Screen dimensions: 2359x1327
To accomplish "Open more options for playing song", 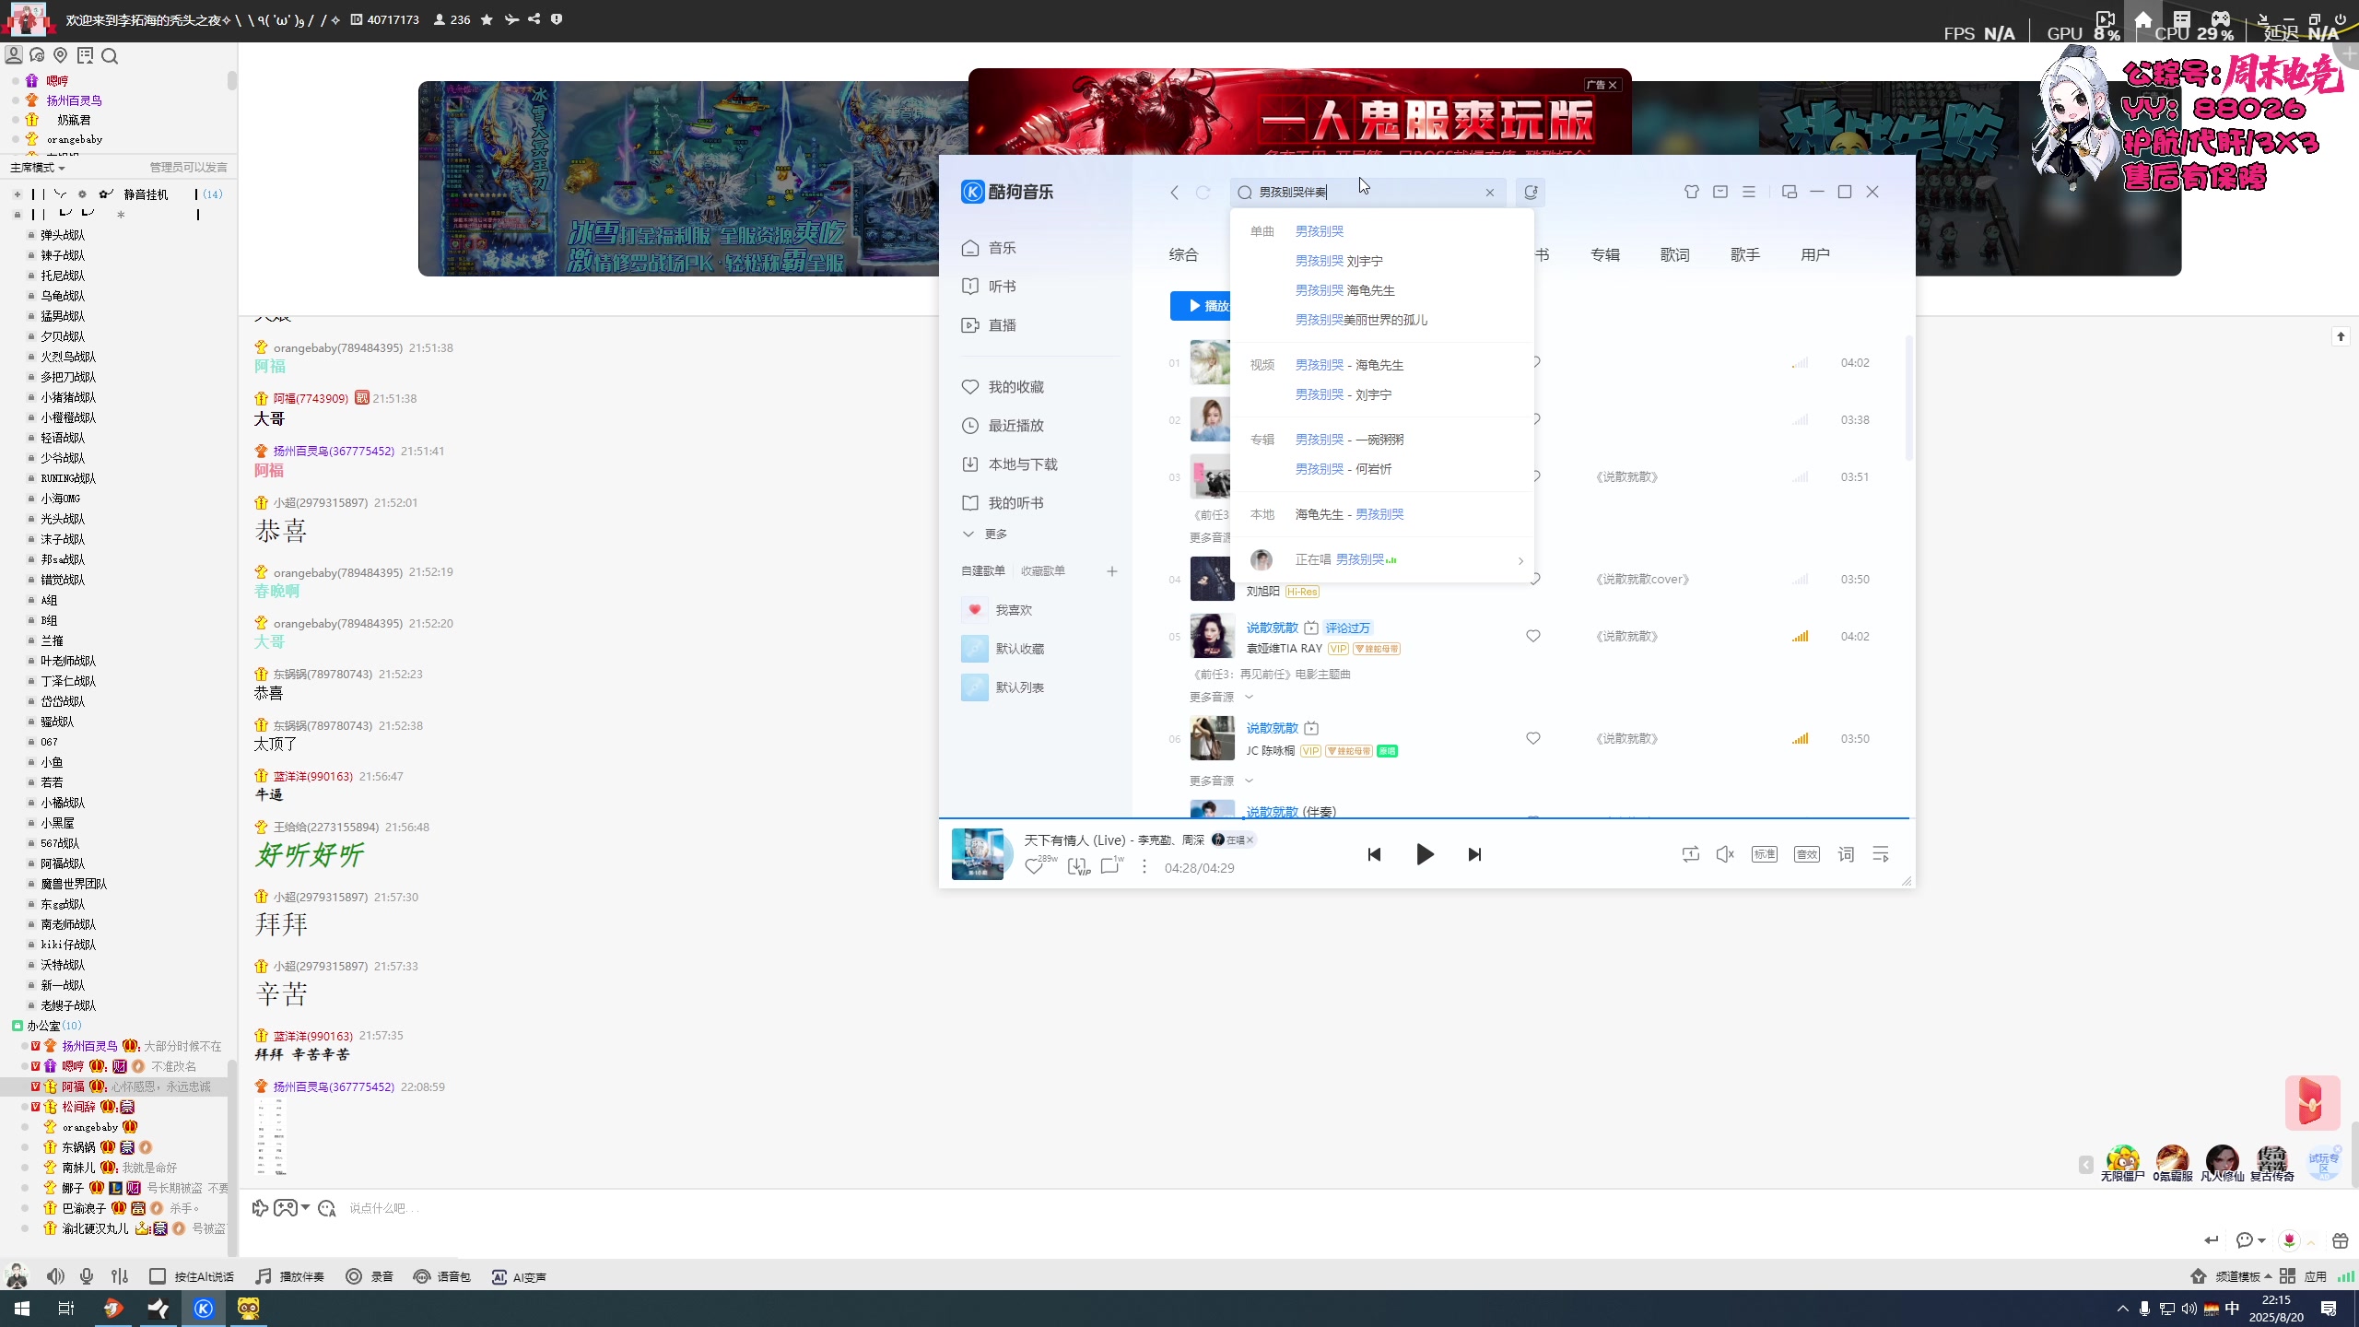I will coord(1144,867).
